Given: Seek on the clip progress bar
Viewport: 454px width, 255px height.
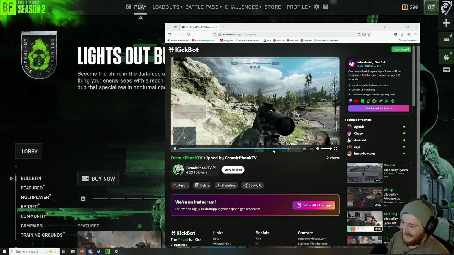Looking at the screenshot, I should 239,149.
